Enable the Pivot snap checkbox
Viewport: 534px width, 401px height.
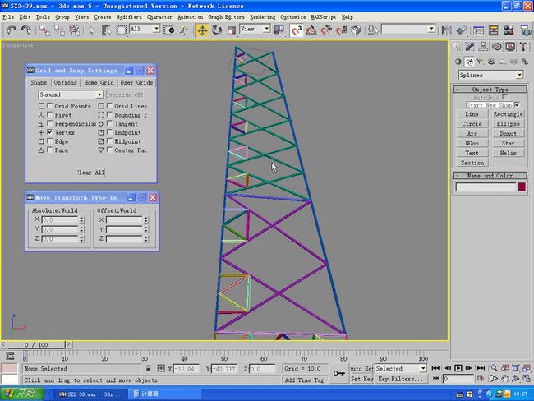tap(50, 114)
